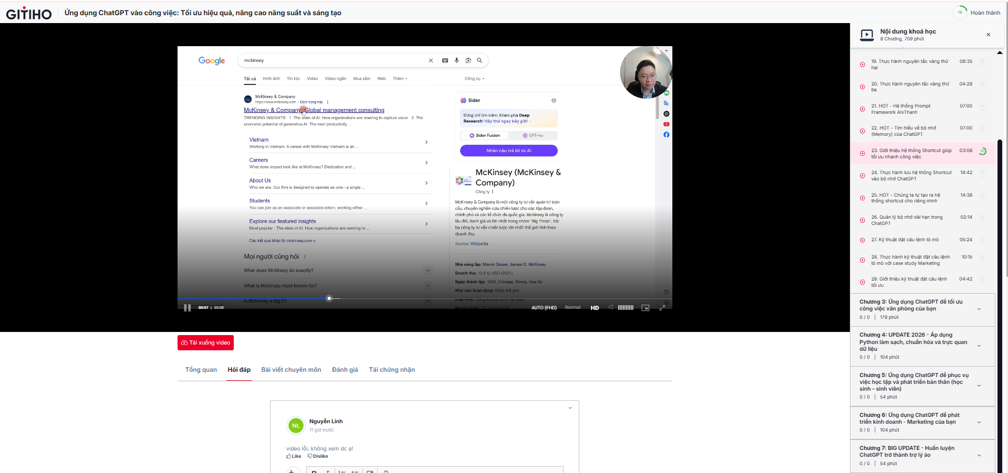Open lesson 24 Thực hành lưu hệ thống Shortcut

(x=911, y=176)
